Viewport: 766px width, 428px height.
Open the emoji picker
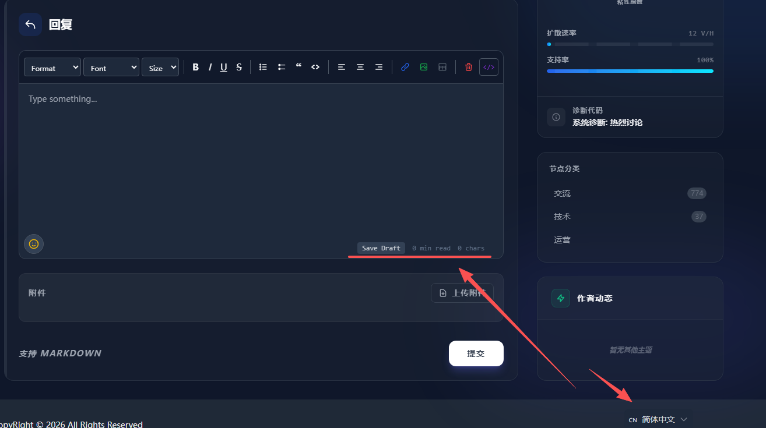(x=34, y=244)
